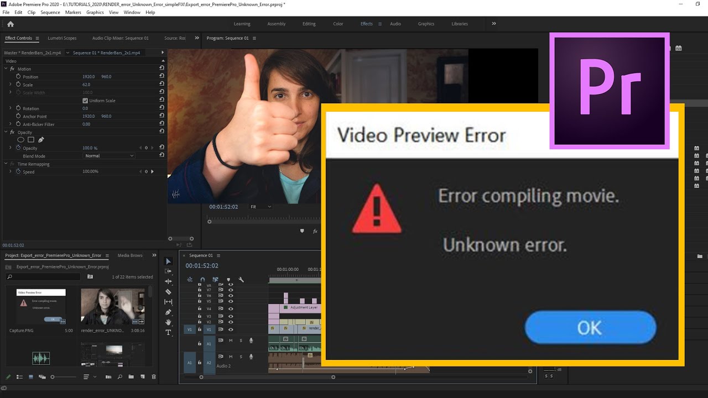Select free draw bezier pen mask

click(x=41, y=140)
